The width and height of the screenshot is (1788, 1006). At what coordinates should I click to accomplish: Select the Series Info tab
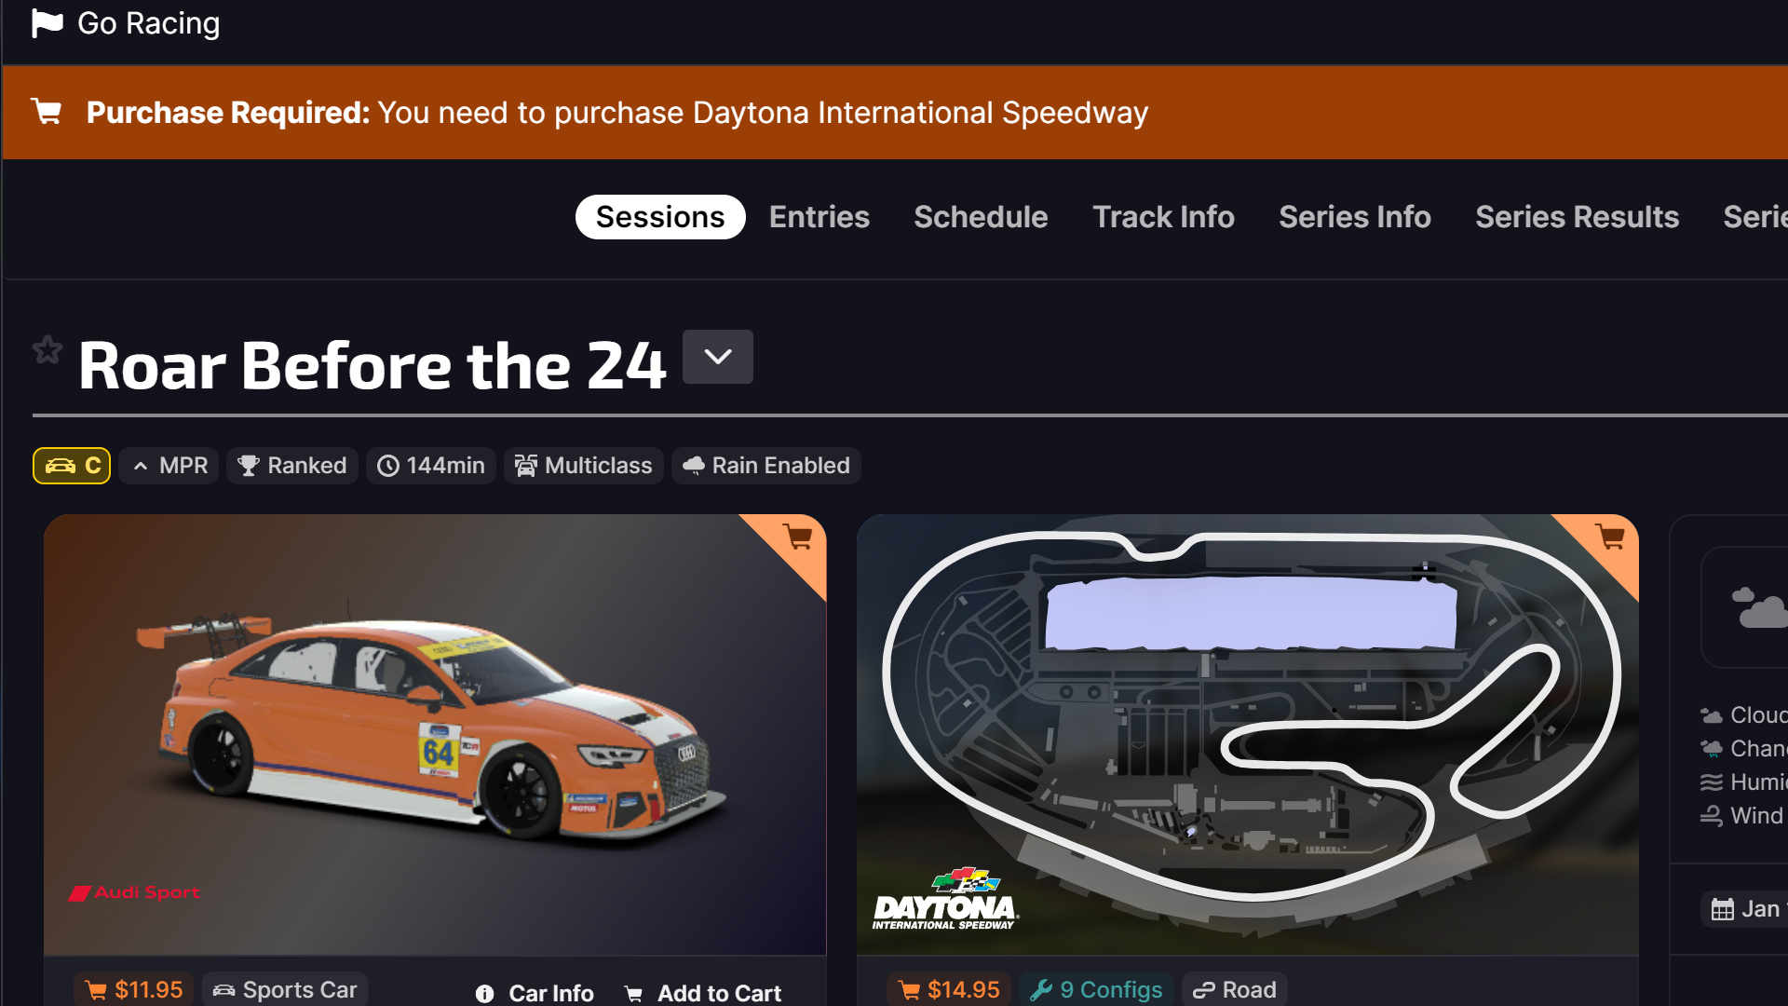[x=1355, y=217]
